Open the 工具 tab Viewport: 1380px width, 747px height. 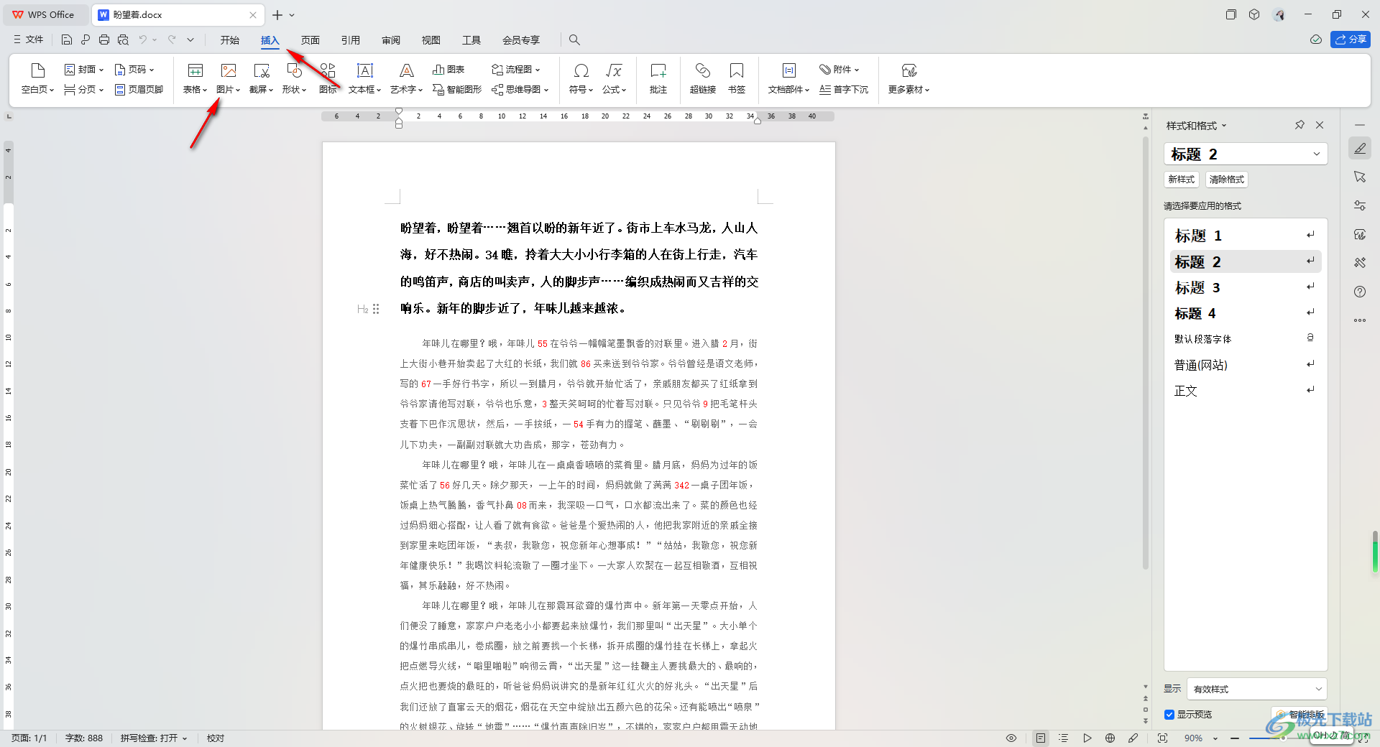471,40
